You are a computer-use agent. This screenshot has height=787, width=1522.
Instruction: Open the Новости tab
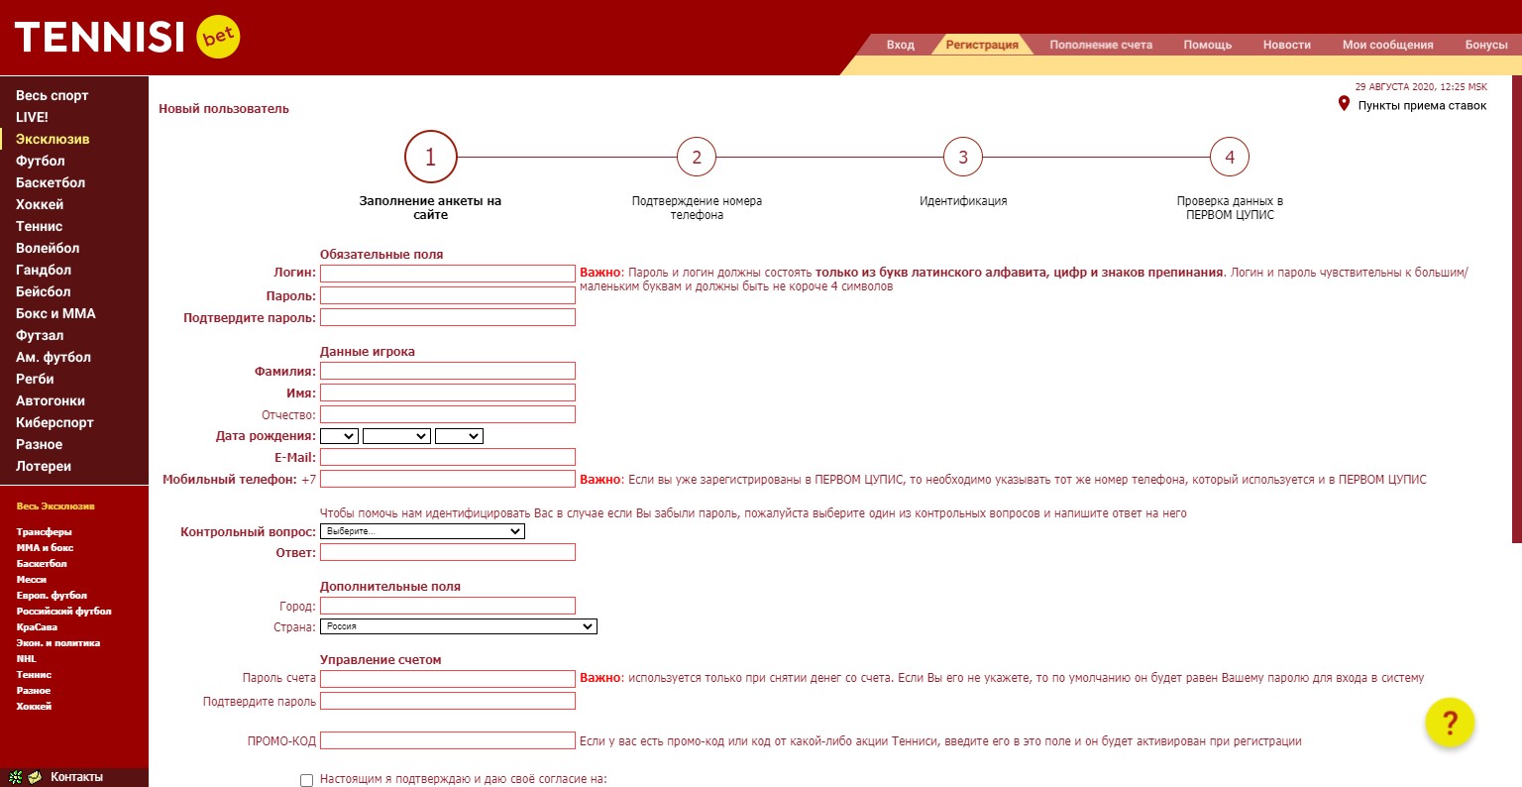tap(1287, 45)
